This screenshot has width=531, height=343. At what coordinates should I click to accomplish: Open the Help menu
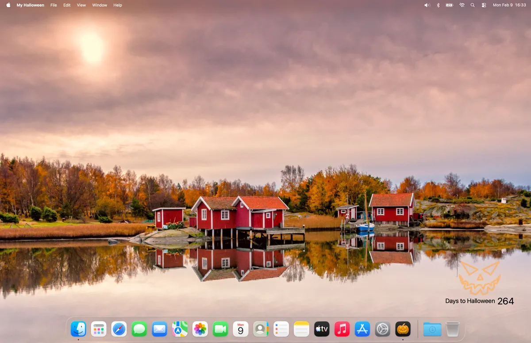pos(118,5)
